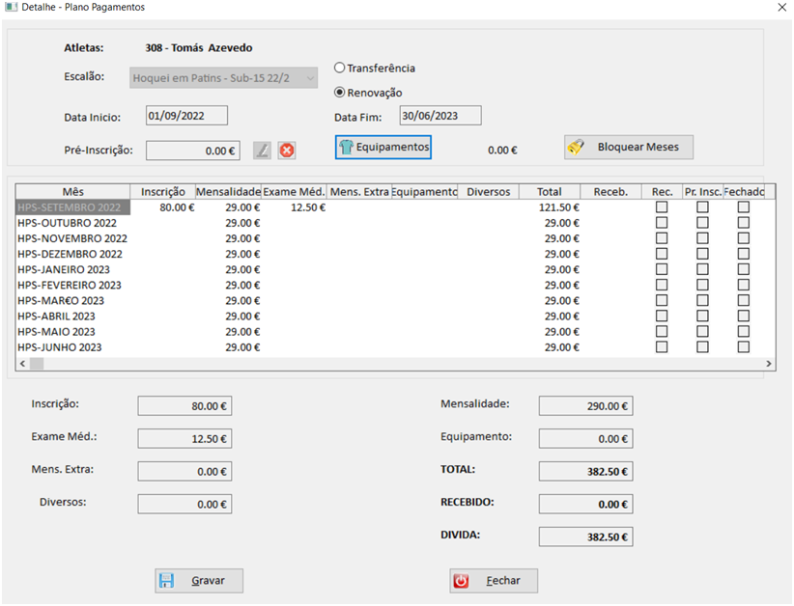Click the pencil edit icon beside Pré-Inscrição
The height and width of the screenshot is (606, 794).
coord(262,151)
